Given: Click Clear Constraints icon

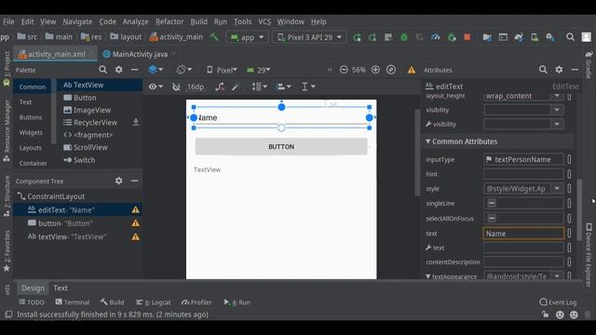Looking at the screenshot, I should pyautogui.click(x=220, y=87).
